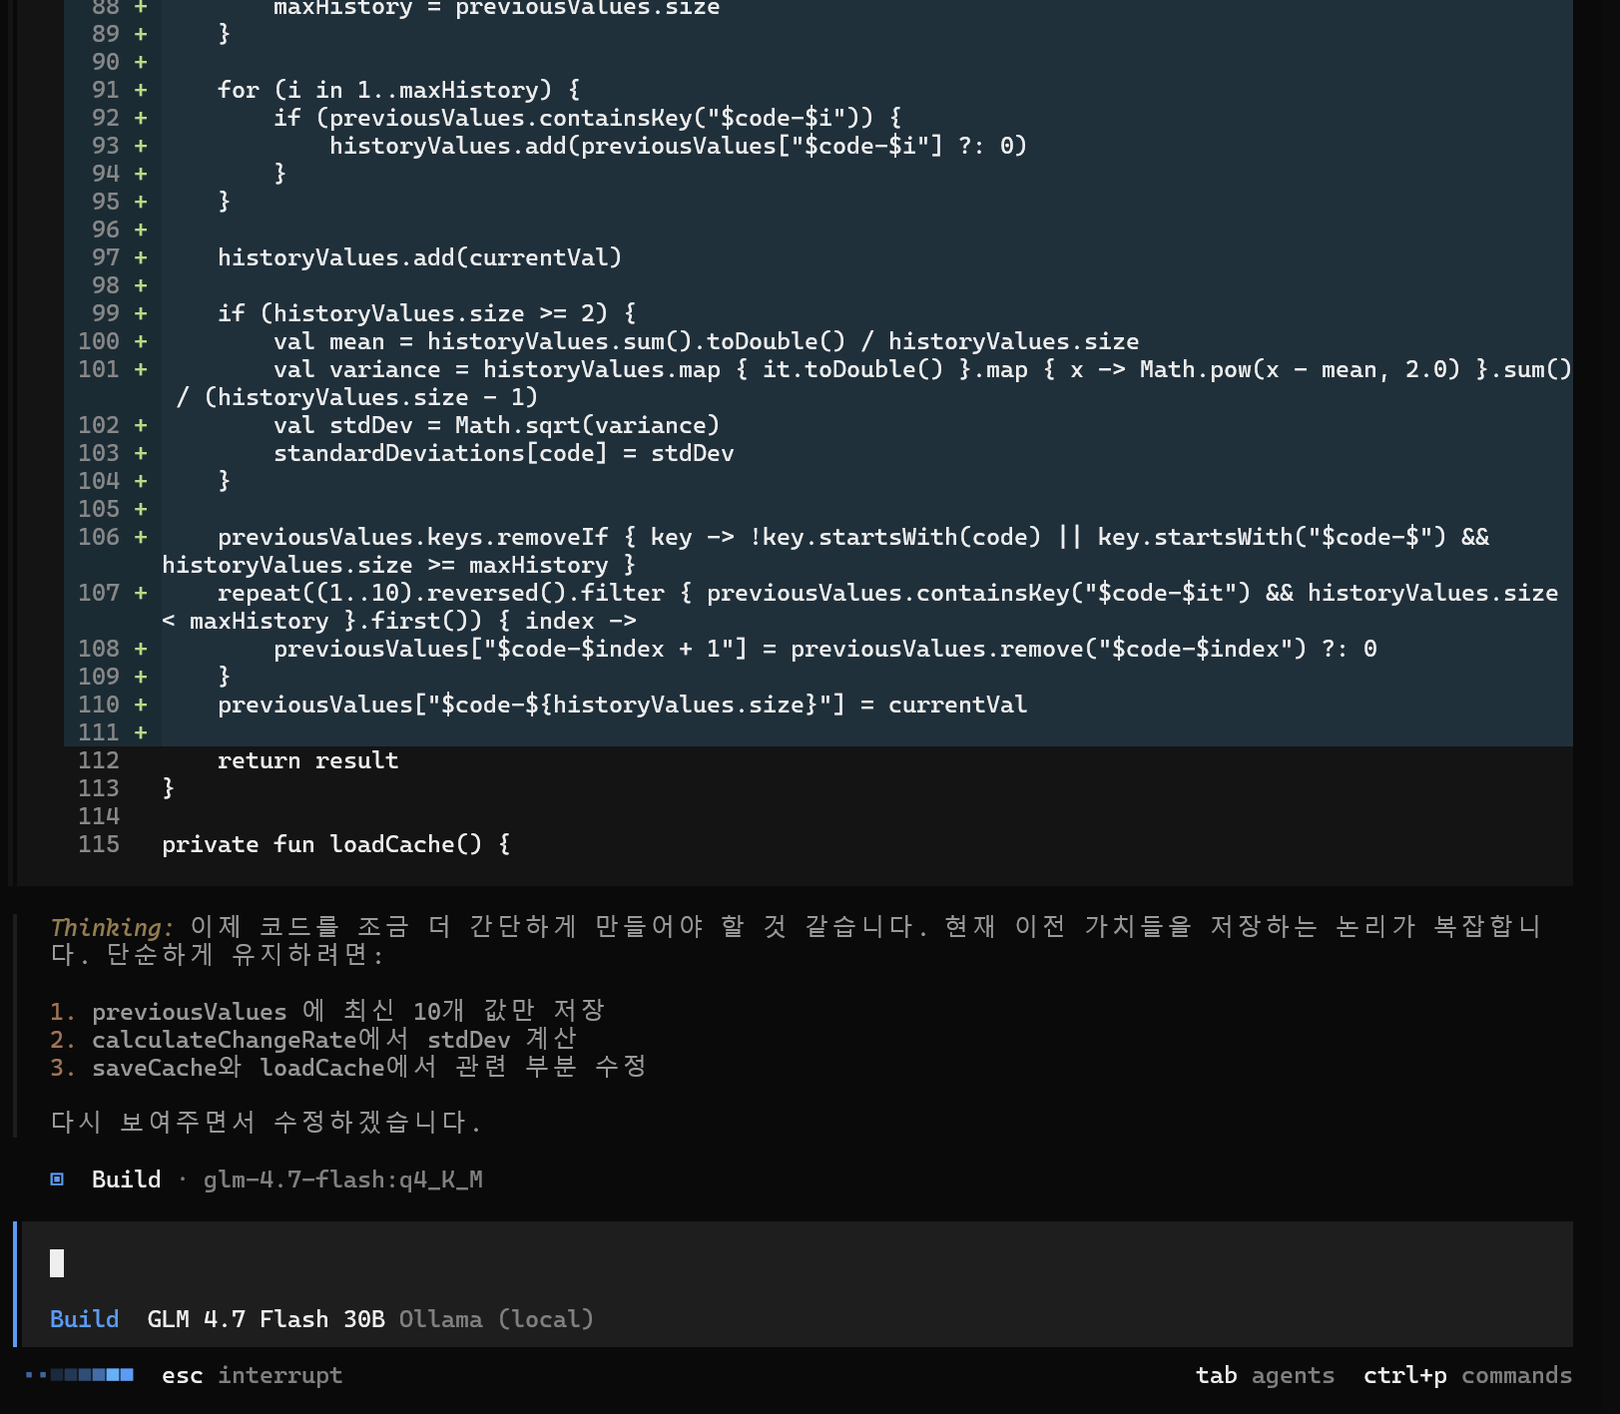Click the private fun loadCache() line
This screenshot has height=1414, width=1620.
[x=335, y=844]
